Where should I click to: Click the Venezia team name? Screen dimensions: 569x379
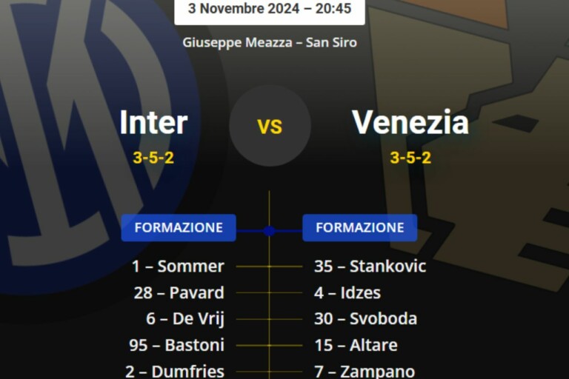coord(410,123)
